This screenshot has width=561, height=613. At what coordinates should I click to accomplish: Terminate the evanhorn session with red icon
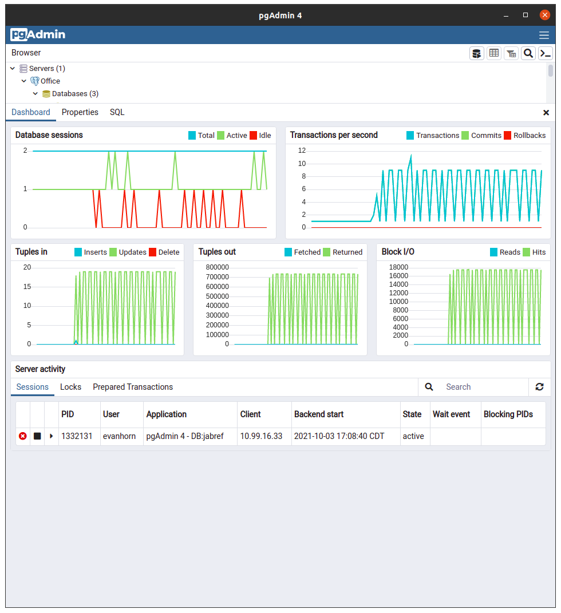pos(22,436)
